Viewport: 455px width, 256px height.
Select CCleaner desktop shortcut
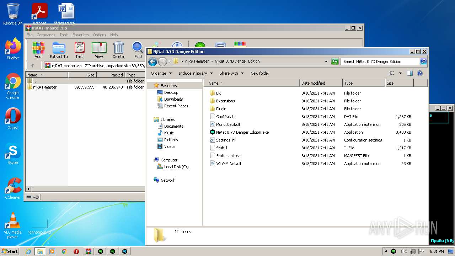pyautogui.click(x=13, y=188)
